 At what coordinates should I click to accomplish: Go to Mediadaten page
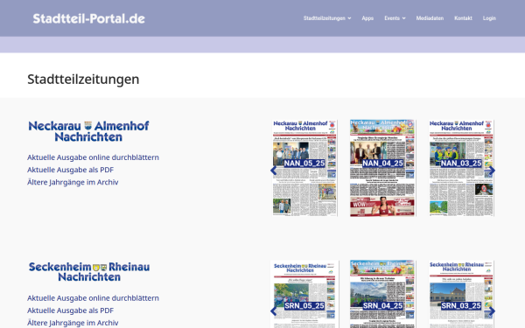[x=430, y=18]
